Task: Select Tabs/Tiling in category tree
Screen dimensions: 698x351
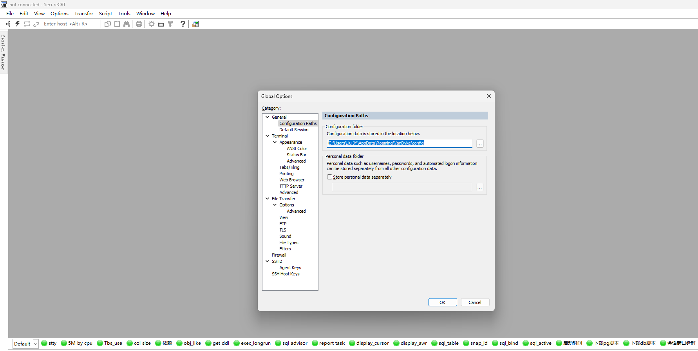Action: [289, 167]
